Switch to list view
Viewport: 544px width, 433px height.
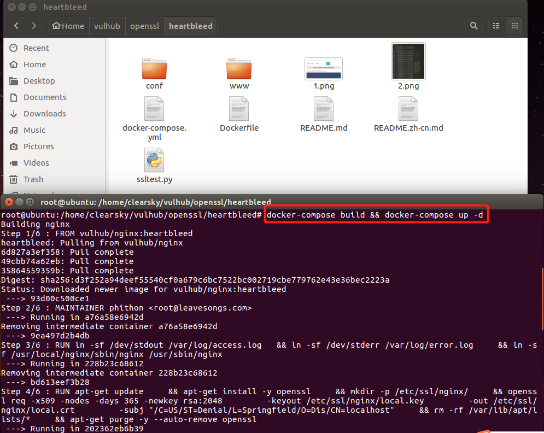pyautogui.click(x=496, y=26)
